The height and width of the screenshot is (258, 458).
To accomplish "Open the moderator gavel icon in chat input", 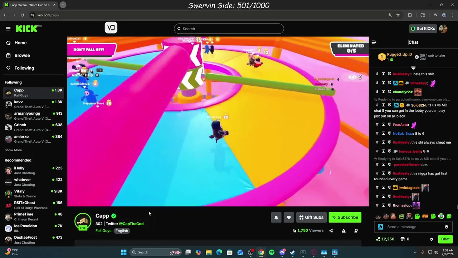I will 380,227.
